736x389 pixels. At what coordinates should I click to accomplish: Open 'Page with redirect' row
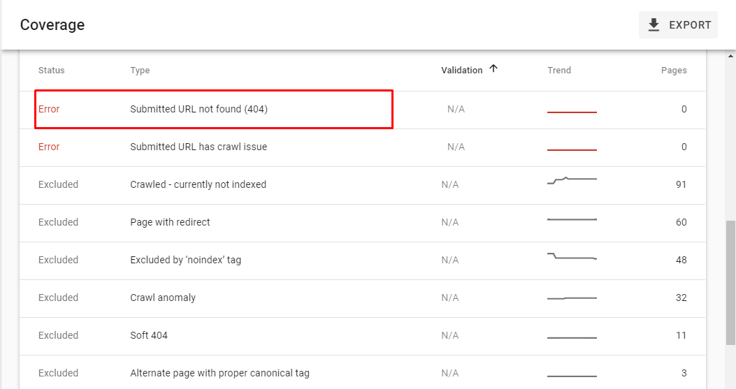(362, 223)
